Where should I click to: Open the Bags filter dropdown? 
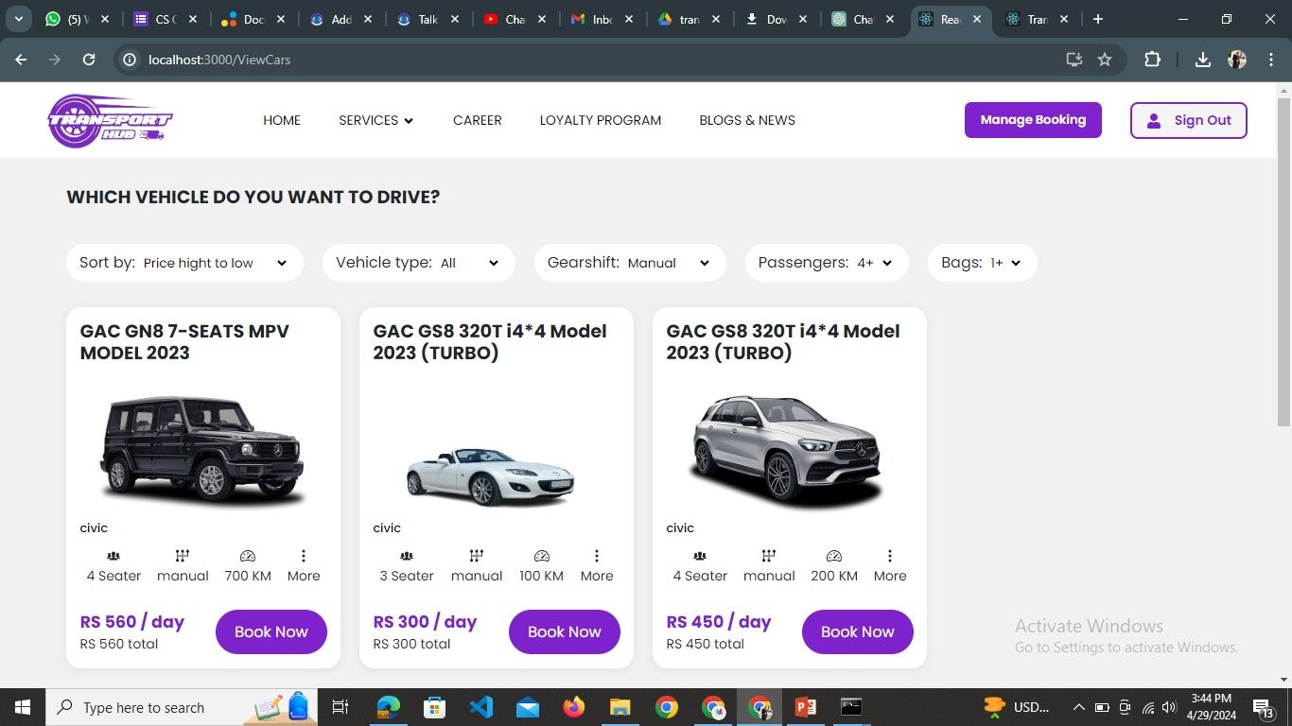pos(982,263)
